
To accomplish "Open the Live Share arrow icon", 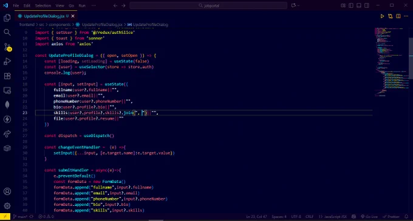I will tap(7, 134).
